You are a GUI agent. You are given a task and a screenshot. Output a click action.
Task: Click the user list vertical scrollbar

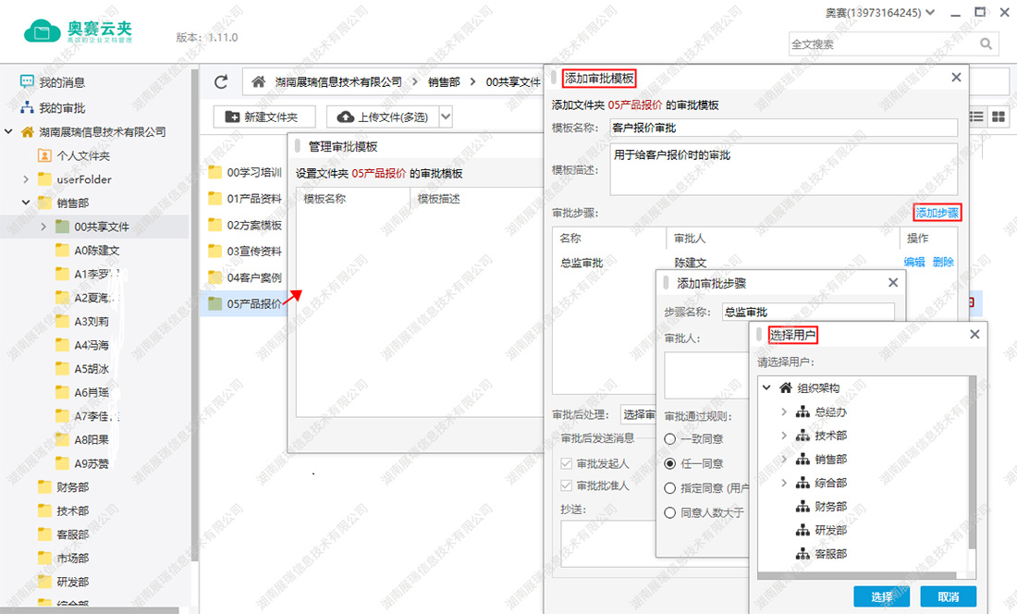click(971, 462)
